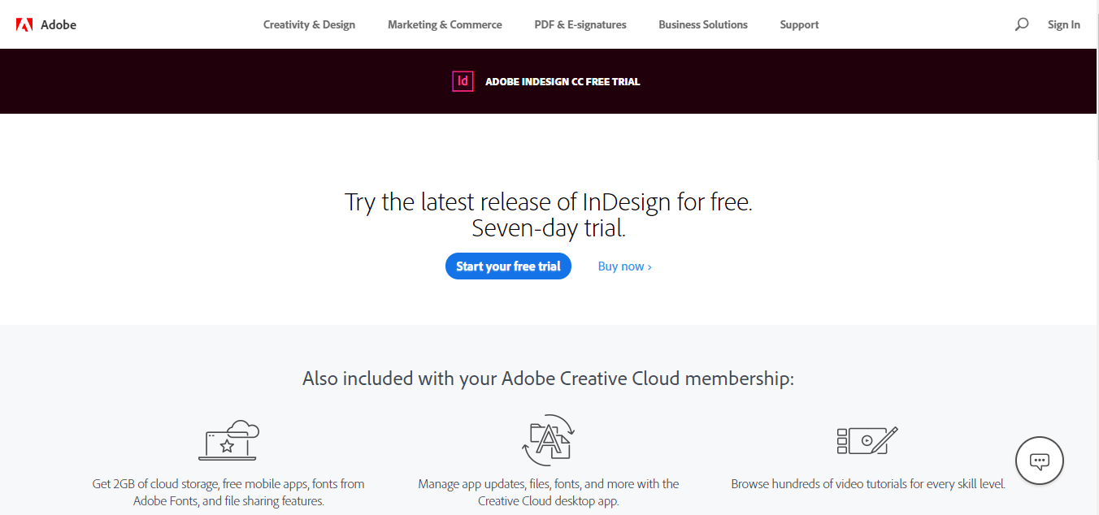Click the cloud storage star icon
Viewport: 1099px width, 515px height.
point(228,441)
